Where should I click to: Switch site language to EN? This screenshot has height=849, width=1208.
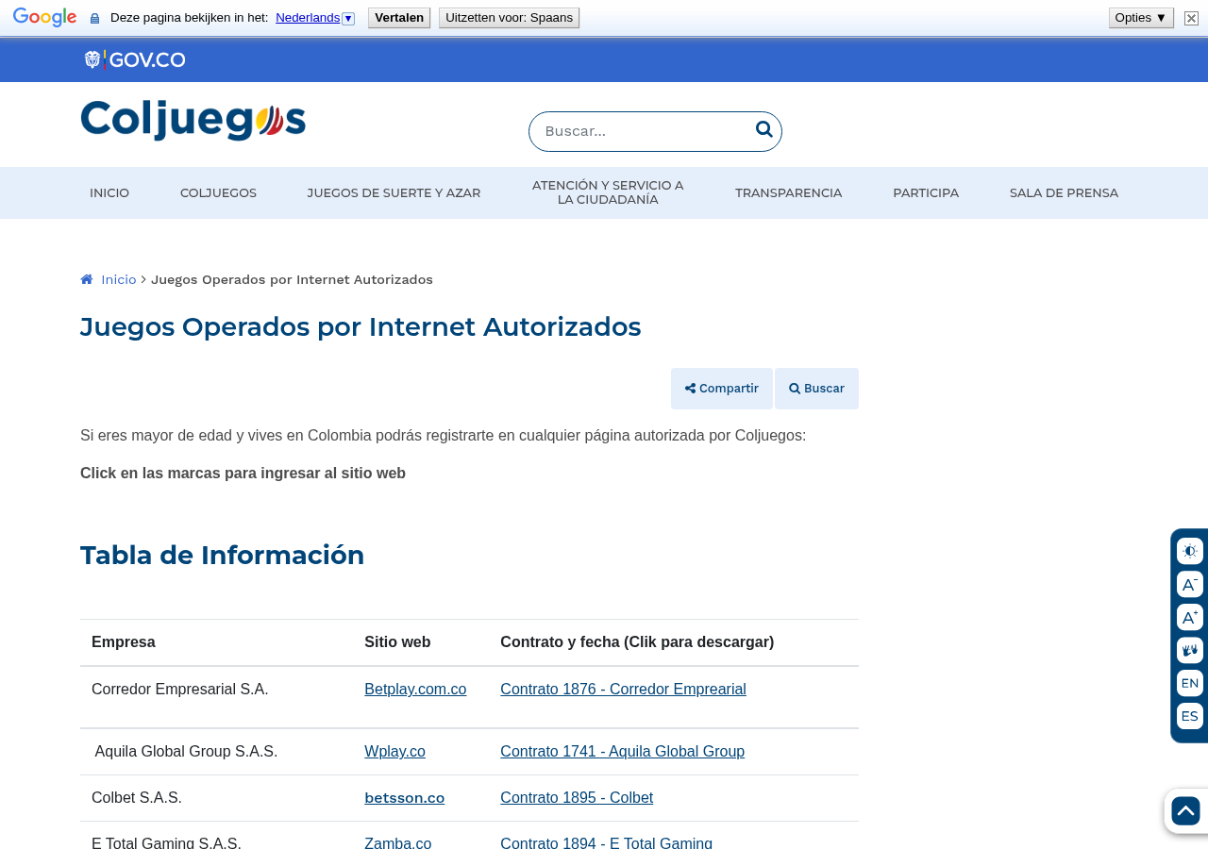(1189, 683)
